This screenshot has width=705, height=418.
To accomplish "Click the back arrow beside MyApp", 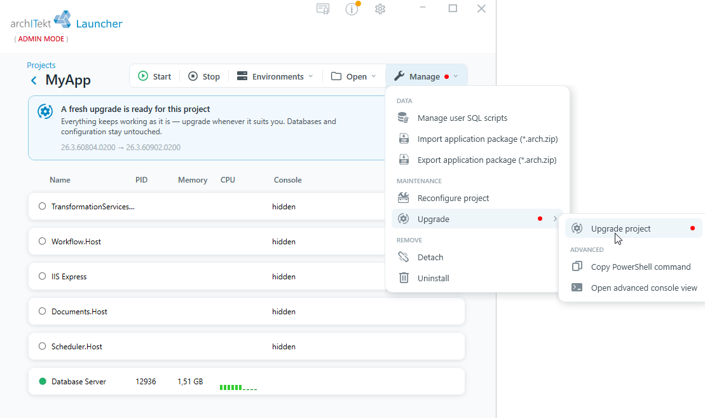I will [34, 81].
